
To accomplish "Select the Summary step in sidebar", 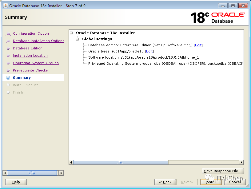I will tap(22, 78).
